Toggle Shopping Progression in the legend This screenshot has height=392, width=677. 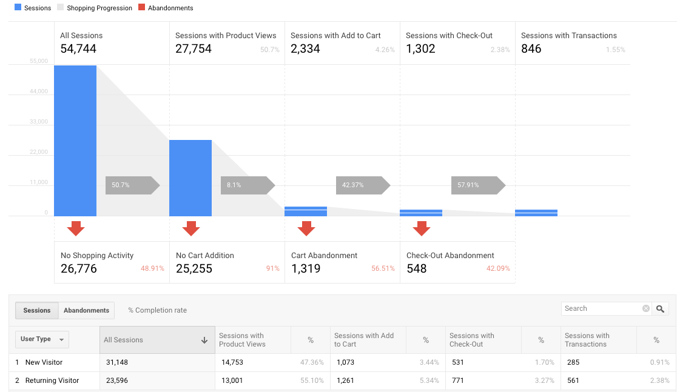[x=94, y=8]
